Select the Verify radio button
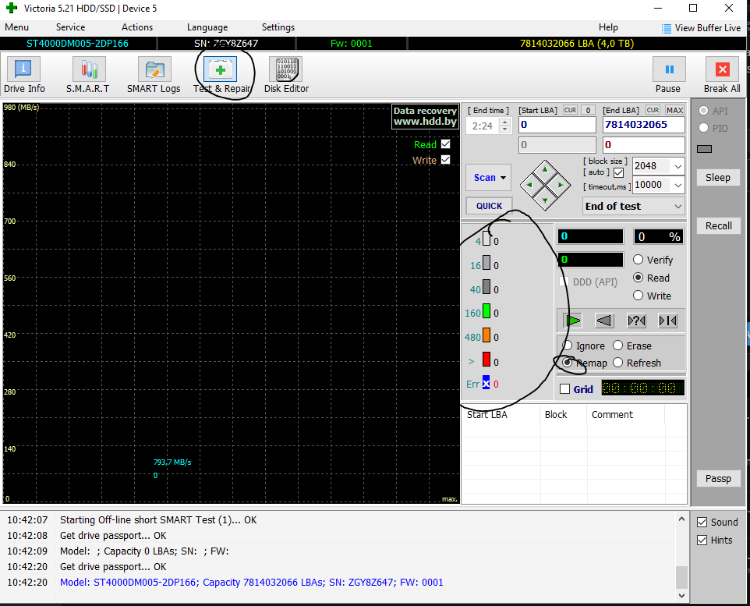Viewport: 750px width, 606px height. click(638, 260)
